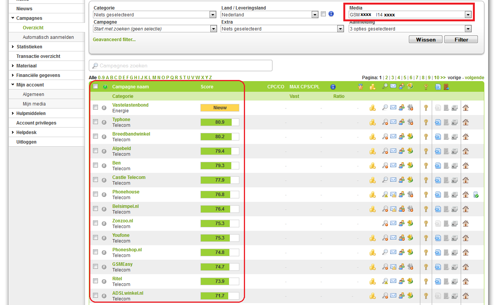The height and width of the screenshot is (305, 495).
Task: Click the door exit icon in table header
Action: pos(447,87)
